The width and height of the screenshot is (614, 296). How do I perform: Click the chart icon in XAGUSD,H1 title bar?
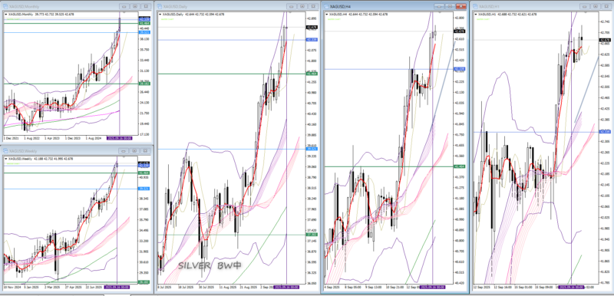pyautogui.click(x=475, y=6)
